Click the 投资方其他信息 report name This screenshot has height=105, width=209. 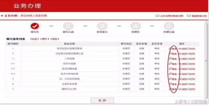pos(69,74)
